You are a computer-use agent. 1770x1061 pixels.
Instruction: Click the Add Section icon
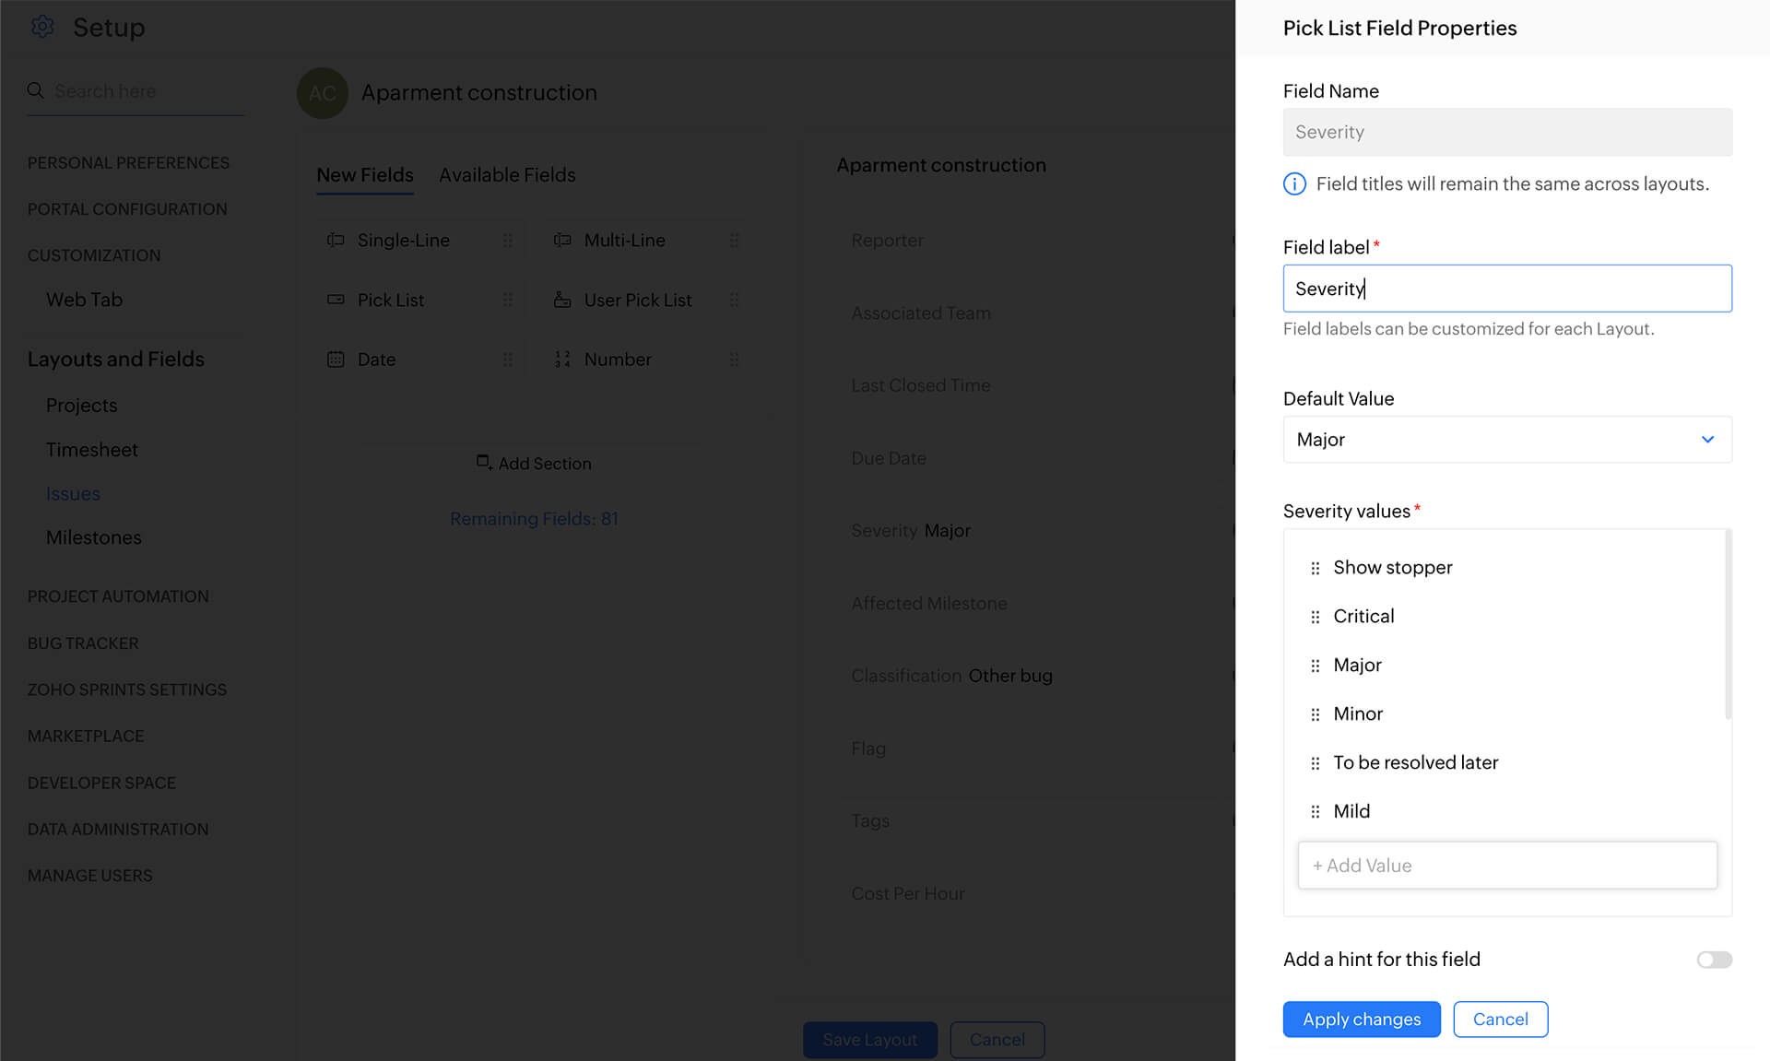point(484,462)
